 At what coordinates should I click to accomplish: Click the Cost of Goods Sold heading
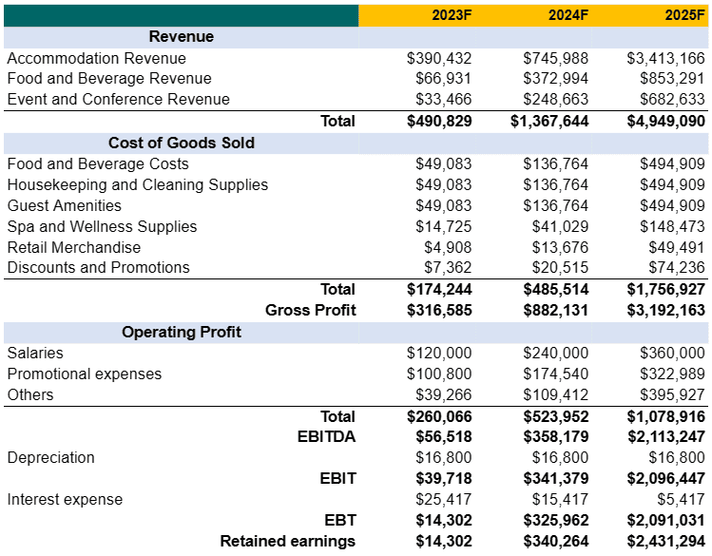point(182,143)
